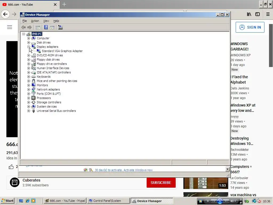Click Stop on the taskbar media player
The image size is (273, 205).
click(x=208, y=201)
